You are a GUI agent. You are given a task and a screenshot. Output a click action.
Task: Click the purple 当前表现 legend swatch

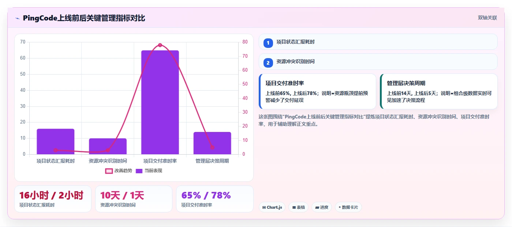pyautogui.click(x=139, y=171)
